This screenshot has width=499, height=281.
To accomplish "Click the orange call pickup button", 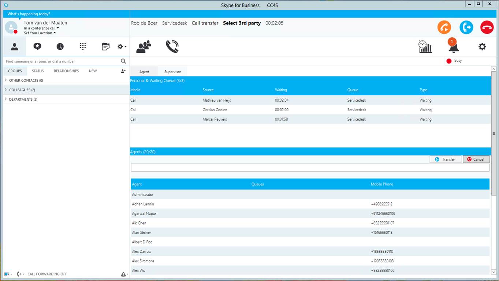I will click(444, 27).
